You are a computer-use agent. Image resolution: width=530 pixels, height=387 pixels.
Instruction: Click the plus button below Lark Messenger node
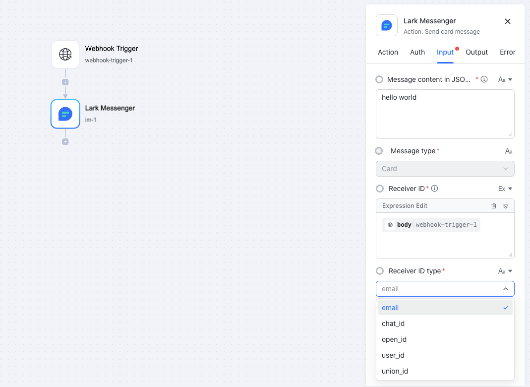(65, 141)
